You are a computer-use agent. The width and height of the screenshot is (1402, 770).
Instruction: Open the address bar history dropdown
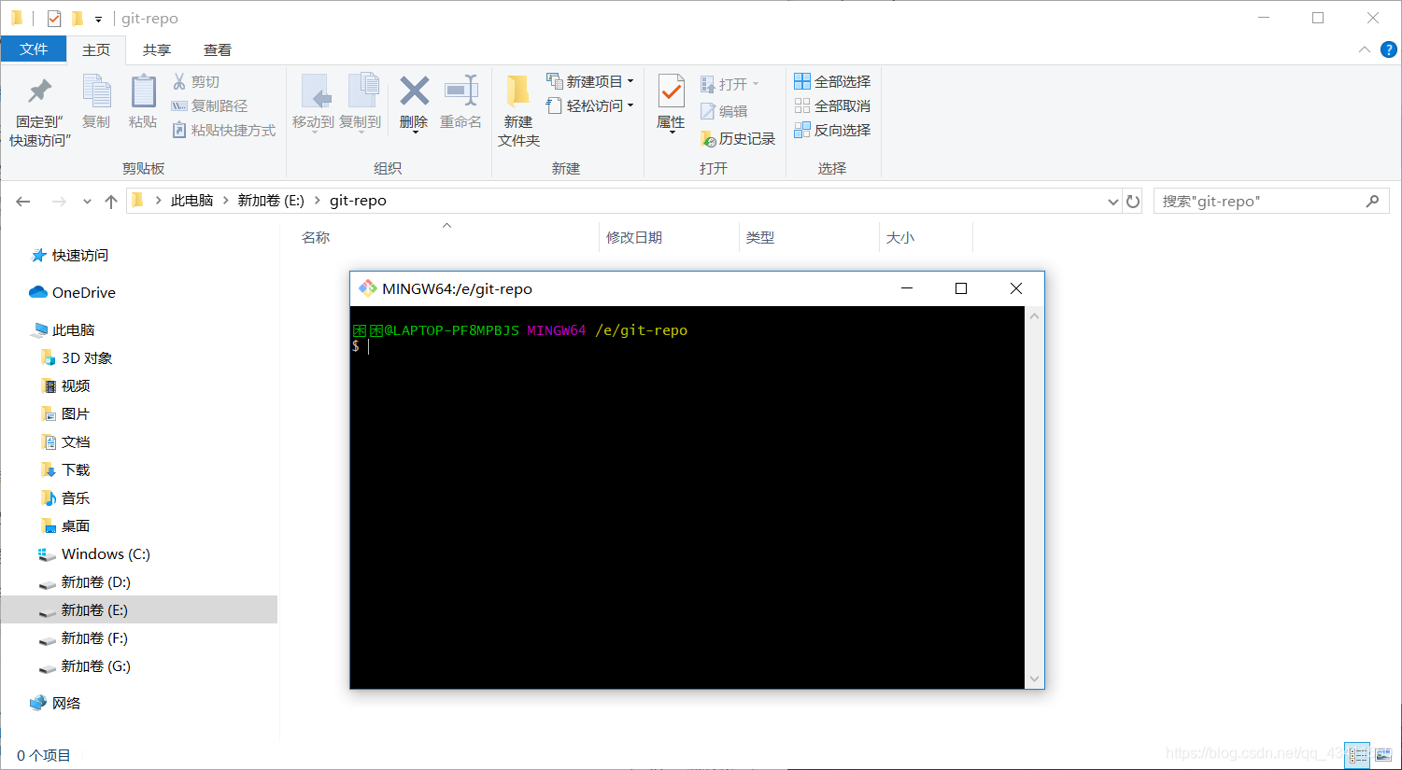[x=1112, y=202]
